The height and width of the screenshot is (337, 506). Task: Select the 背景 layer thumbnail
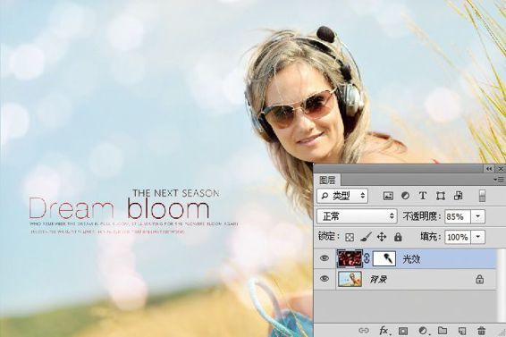coord(350,279)
